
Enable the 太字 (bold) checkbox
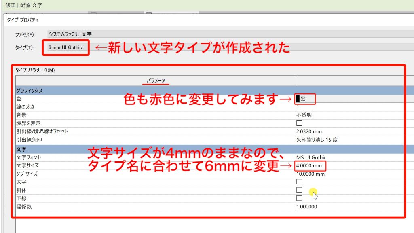tap(299, 181)
